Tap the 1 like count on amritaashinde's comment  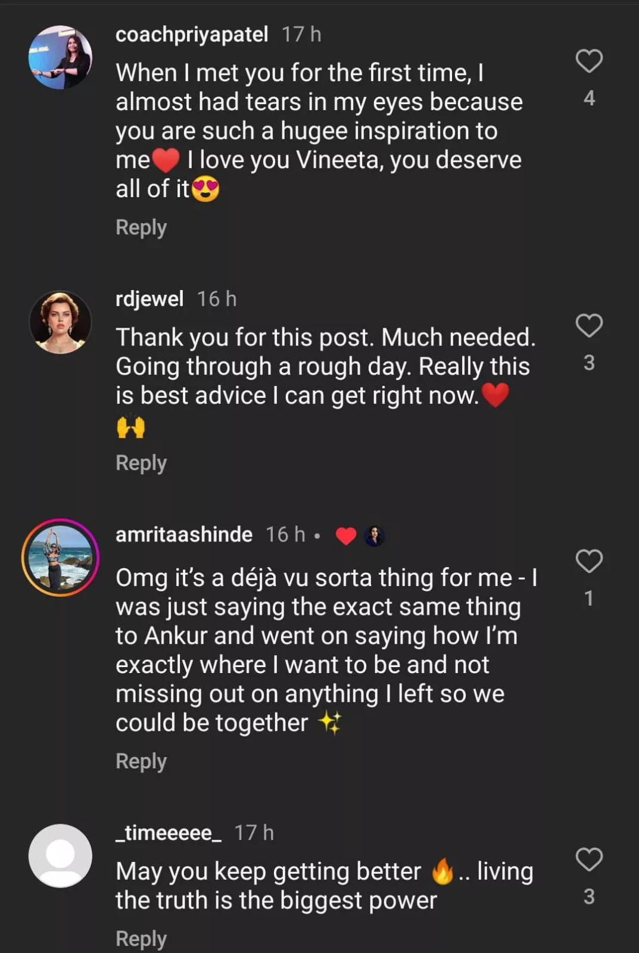pyautogui.click(x=589, y=599)
